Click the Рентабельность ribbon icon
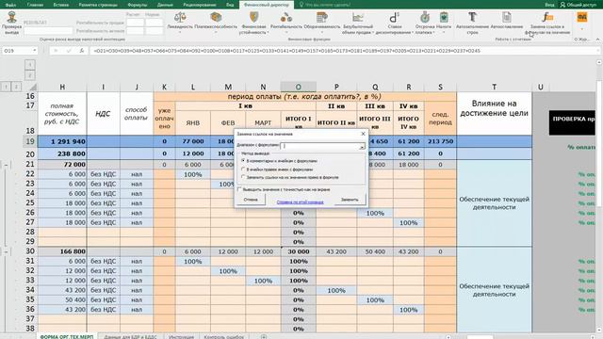 point(286,17)
